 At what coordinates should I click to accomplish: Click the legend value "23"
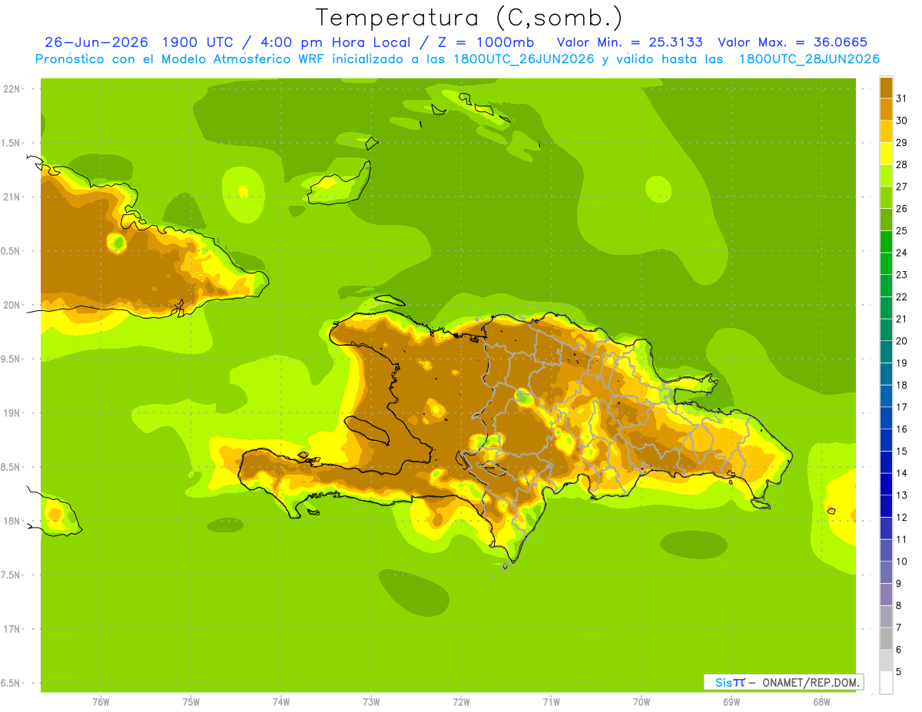901,275
